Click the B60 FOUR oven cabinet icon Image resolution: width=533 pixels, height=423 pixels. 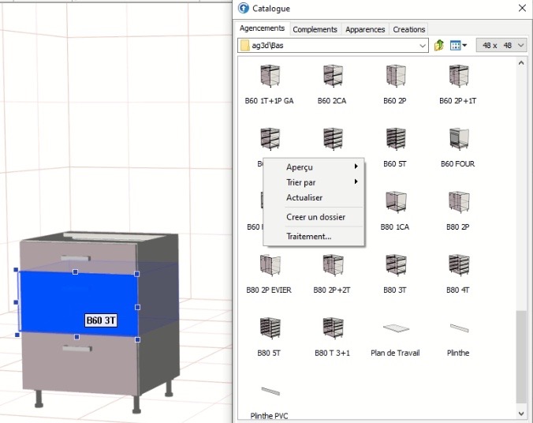tap(458, 139)
